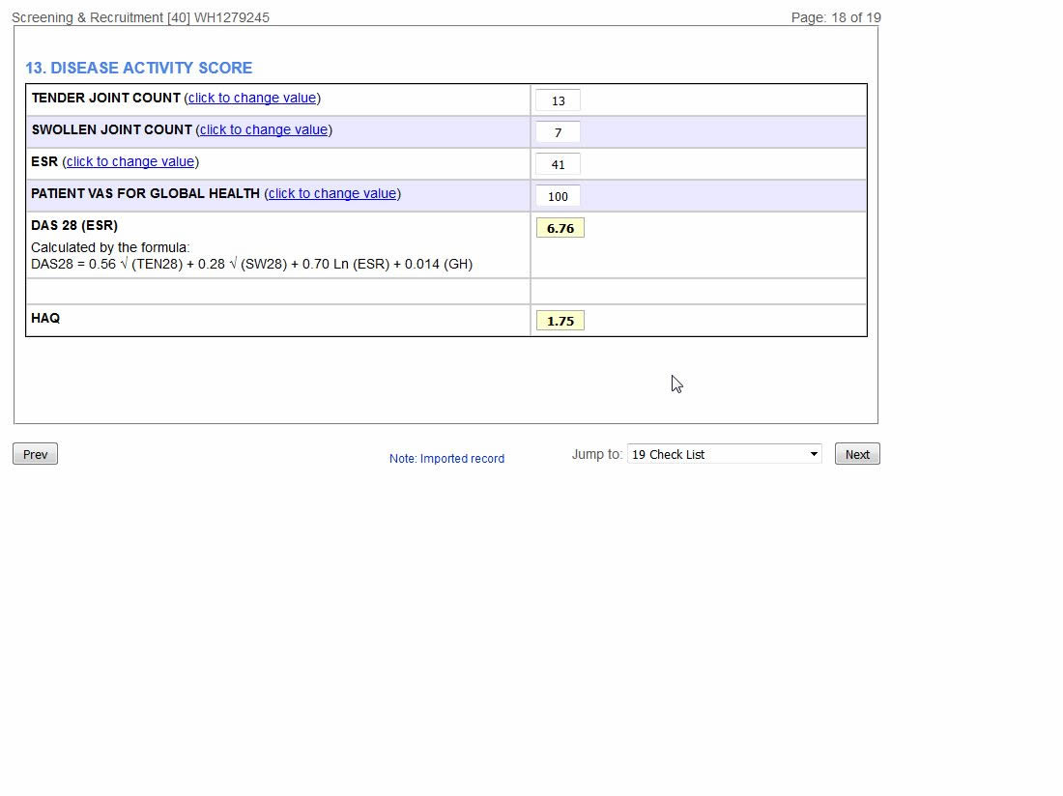Click the Prev button
The image size is (1063, 796).
[x=35, y=454]
